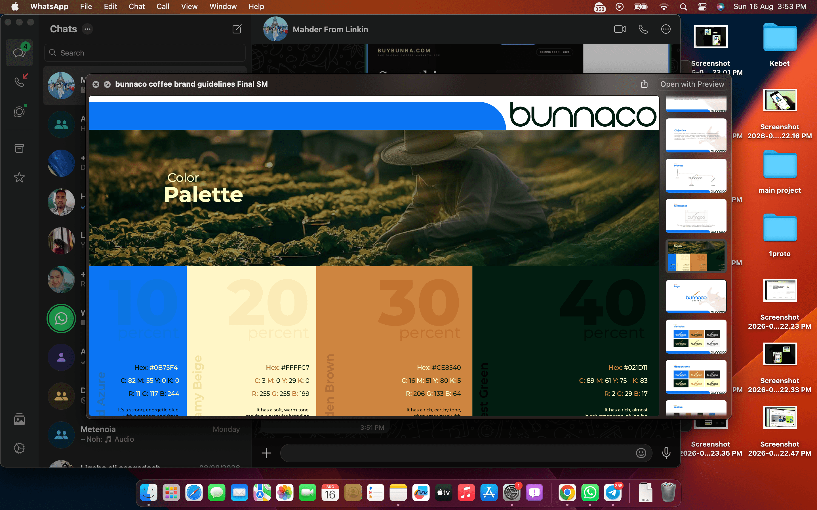Open the Status updates icon in sidebar

tap(19, 111)
